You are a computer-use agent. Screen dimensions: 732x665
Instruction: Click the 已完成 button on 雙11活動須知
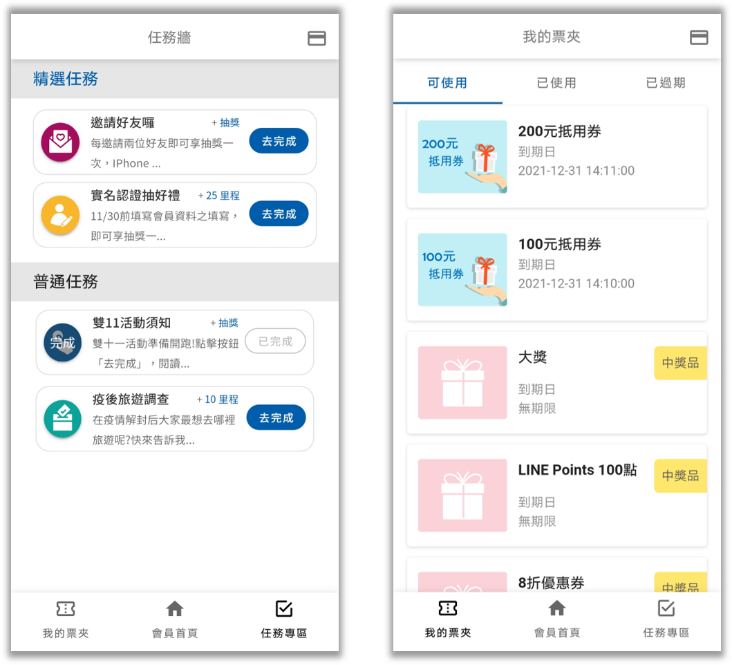(x=275, y=341)
